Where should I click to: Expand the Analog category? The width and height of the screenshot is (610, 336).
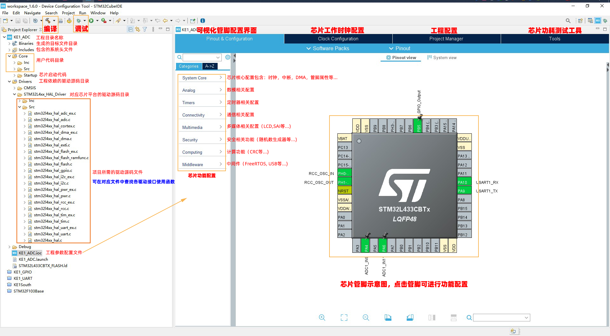pos(202,90)
